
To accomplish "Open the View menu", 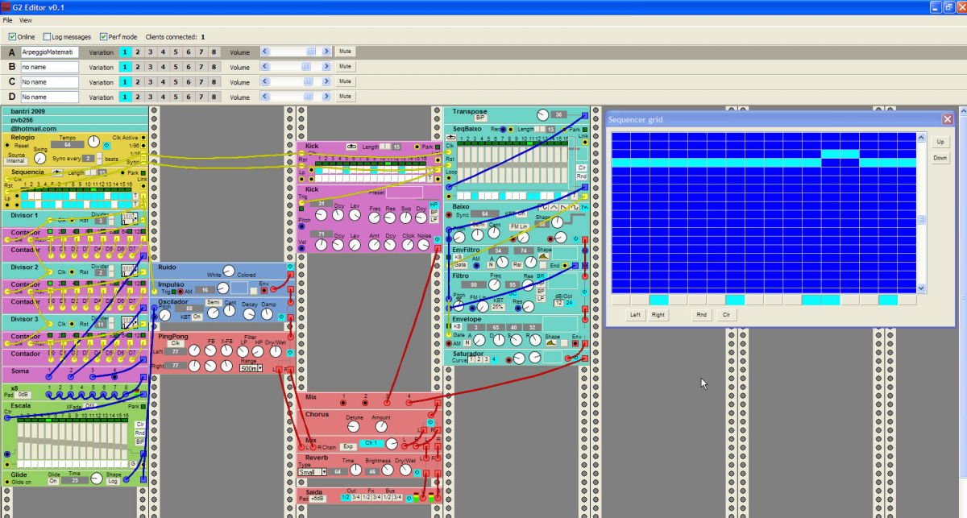I will pyautogui.click(x=26, y=19).
